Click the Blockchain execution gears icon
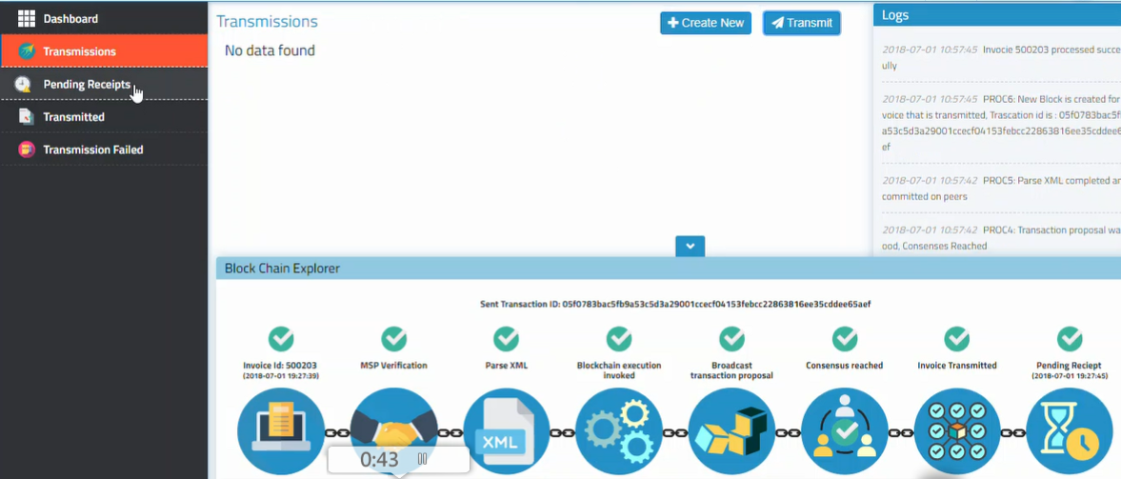The width and height of the screenshot is (1121, 479). click(x=619, y=431)
